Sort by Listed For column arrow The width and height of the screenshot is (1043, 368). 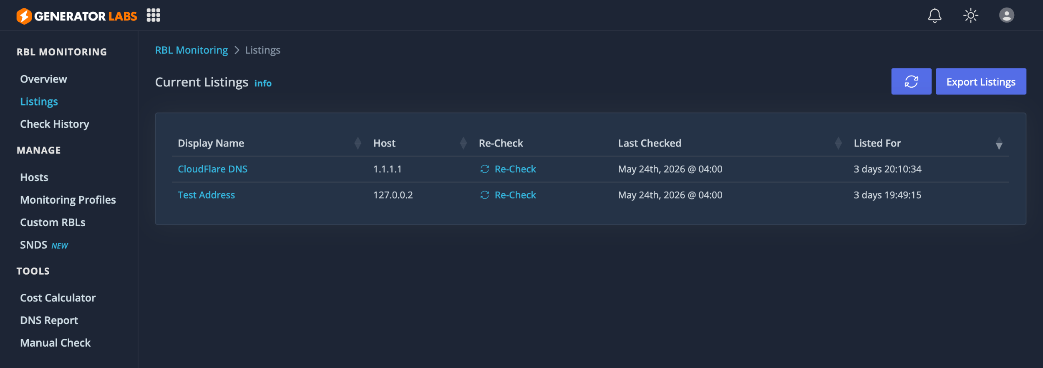coord(999,143)
